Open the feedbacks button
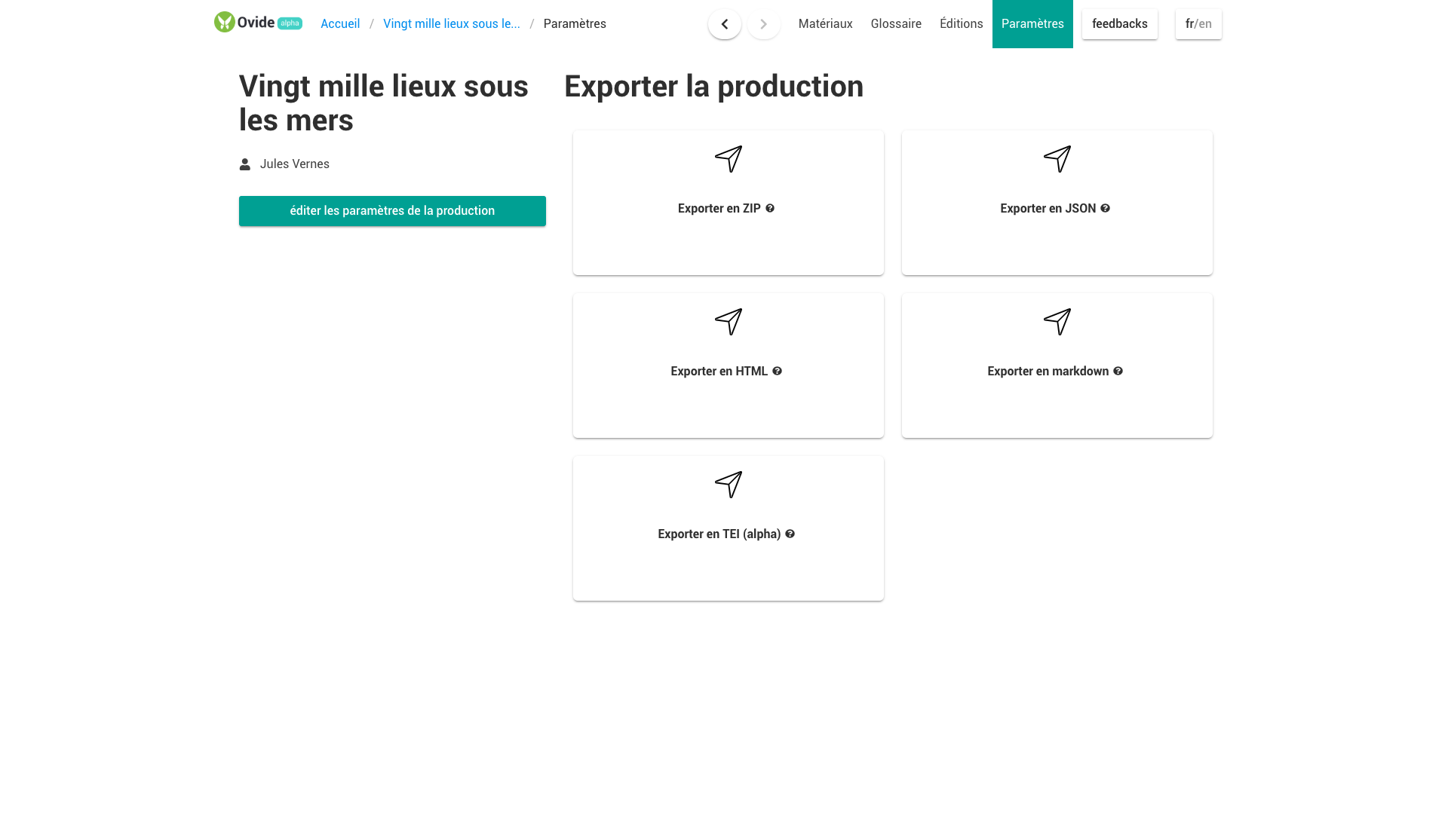The image size is (1448, 814). (x=1120, y=24)
